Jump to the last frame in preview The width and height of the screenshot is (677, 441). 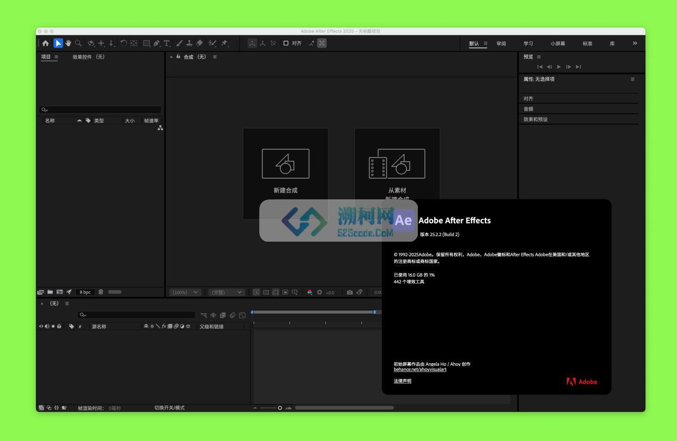578,67
